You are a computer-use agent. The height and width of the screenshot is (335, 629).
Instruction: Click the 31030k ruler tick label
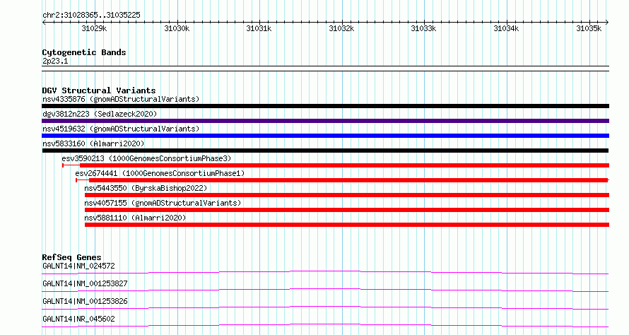[x=177, y=28]
